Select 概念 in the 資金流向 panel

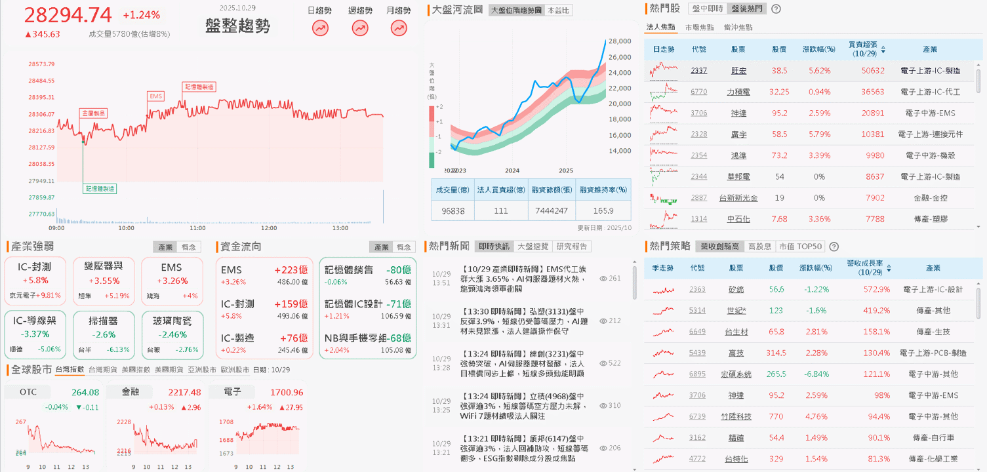[404, 247]
